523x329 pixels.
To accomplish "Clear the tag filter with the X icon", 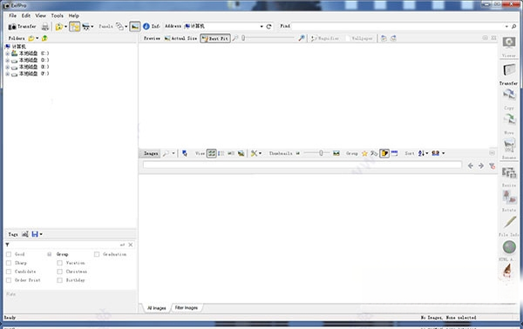I will 131,245.
